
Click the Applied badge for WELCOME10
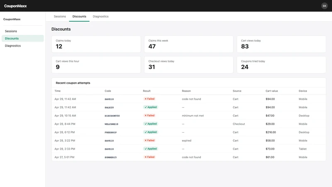pyautogui.click(x=151, y=123)
